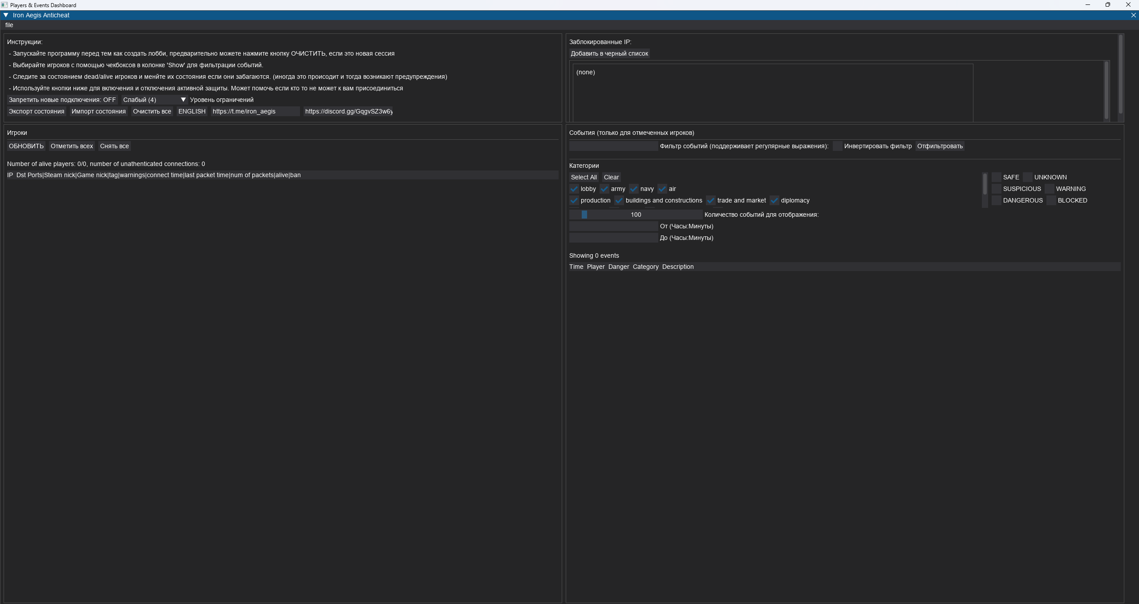
Task: Toggle the diplomacy category checkbox
Action: click(x=774, y=200)
